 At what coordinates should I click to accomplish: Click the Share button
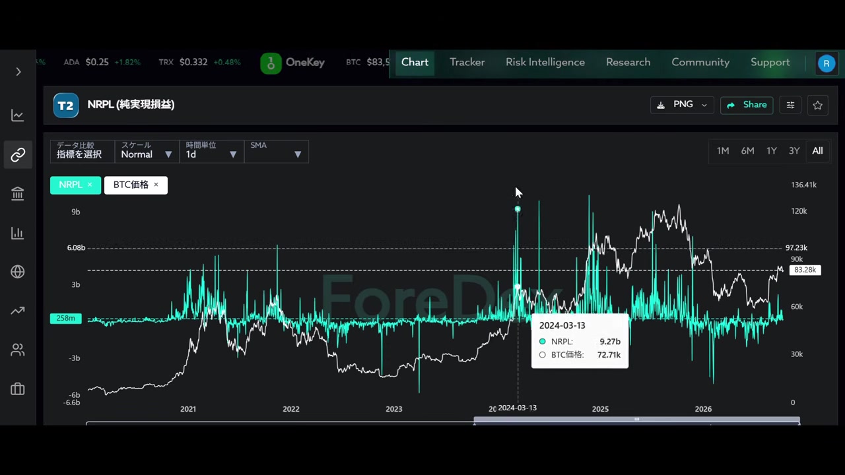tap(747, 105)
